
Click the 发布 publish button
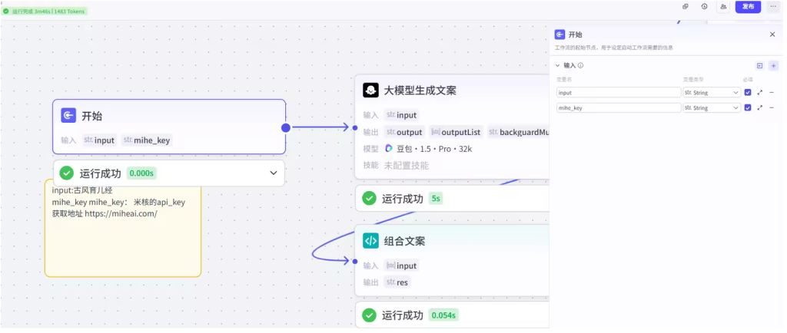(x=748, y=7)
